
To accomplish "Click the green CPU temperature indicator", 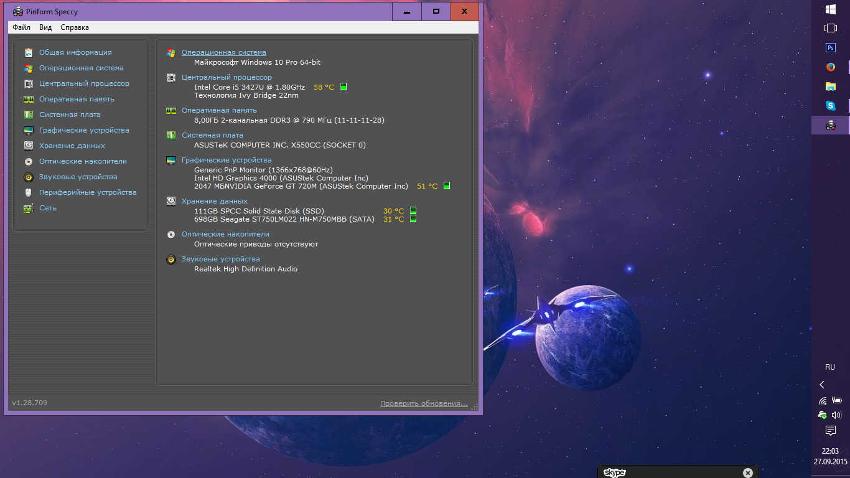I will pyautogui.click(x=343, y=87).
